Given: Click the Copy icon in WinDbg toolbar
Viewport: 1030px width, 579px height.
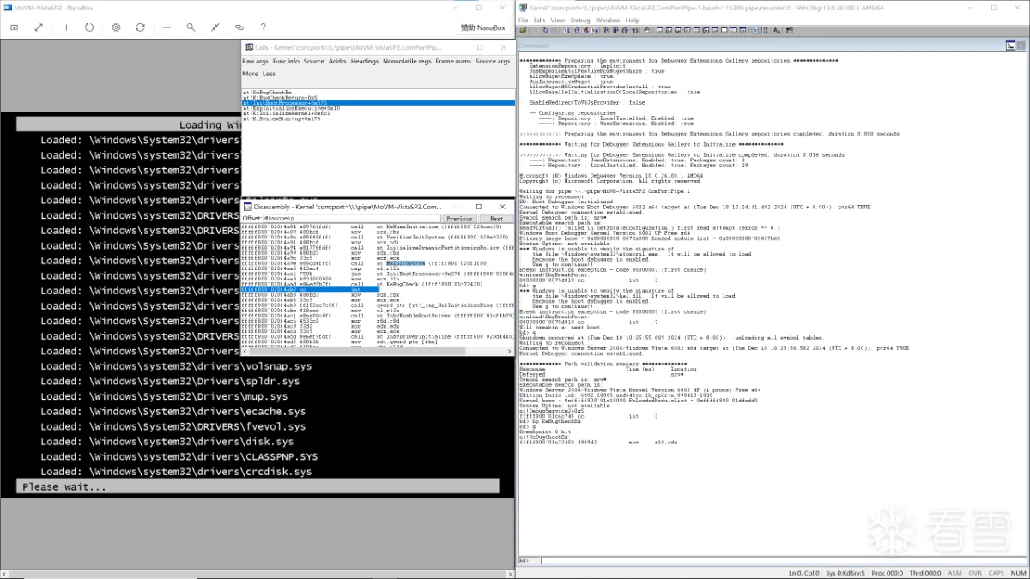Looking at the screenshot, I should pyautogui.click(x=544, y=31).
